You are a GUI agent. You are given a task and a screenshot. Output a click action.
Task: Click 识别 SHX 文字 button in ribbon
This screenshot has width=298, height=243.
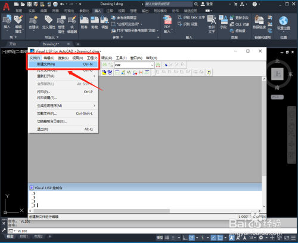pyautogui.click(x=191, y=17)
